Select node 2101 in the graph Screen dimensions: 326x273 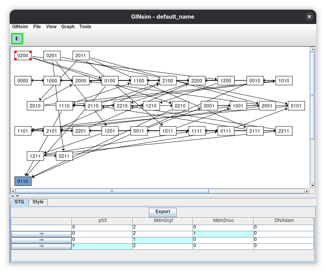tap(52, 131)
